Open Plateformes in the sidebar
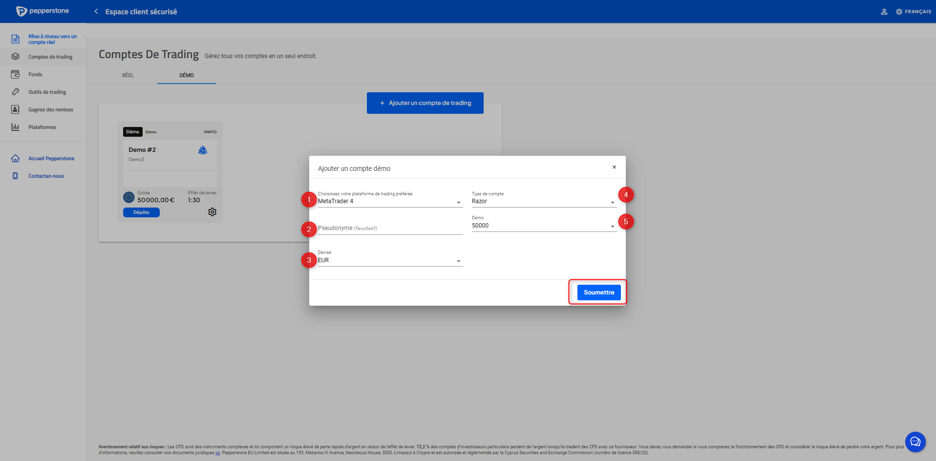 (42, 127)
